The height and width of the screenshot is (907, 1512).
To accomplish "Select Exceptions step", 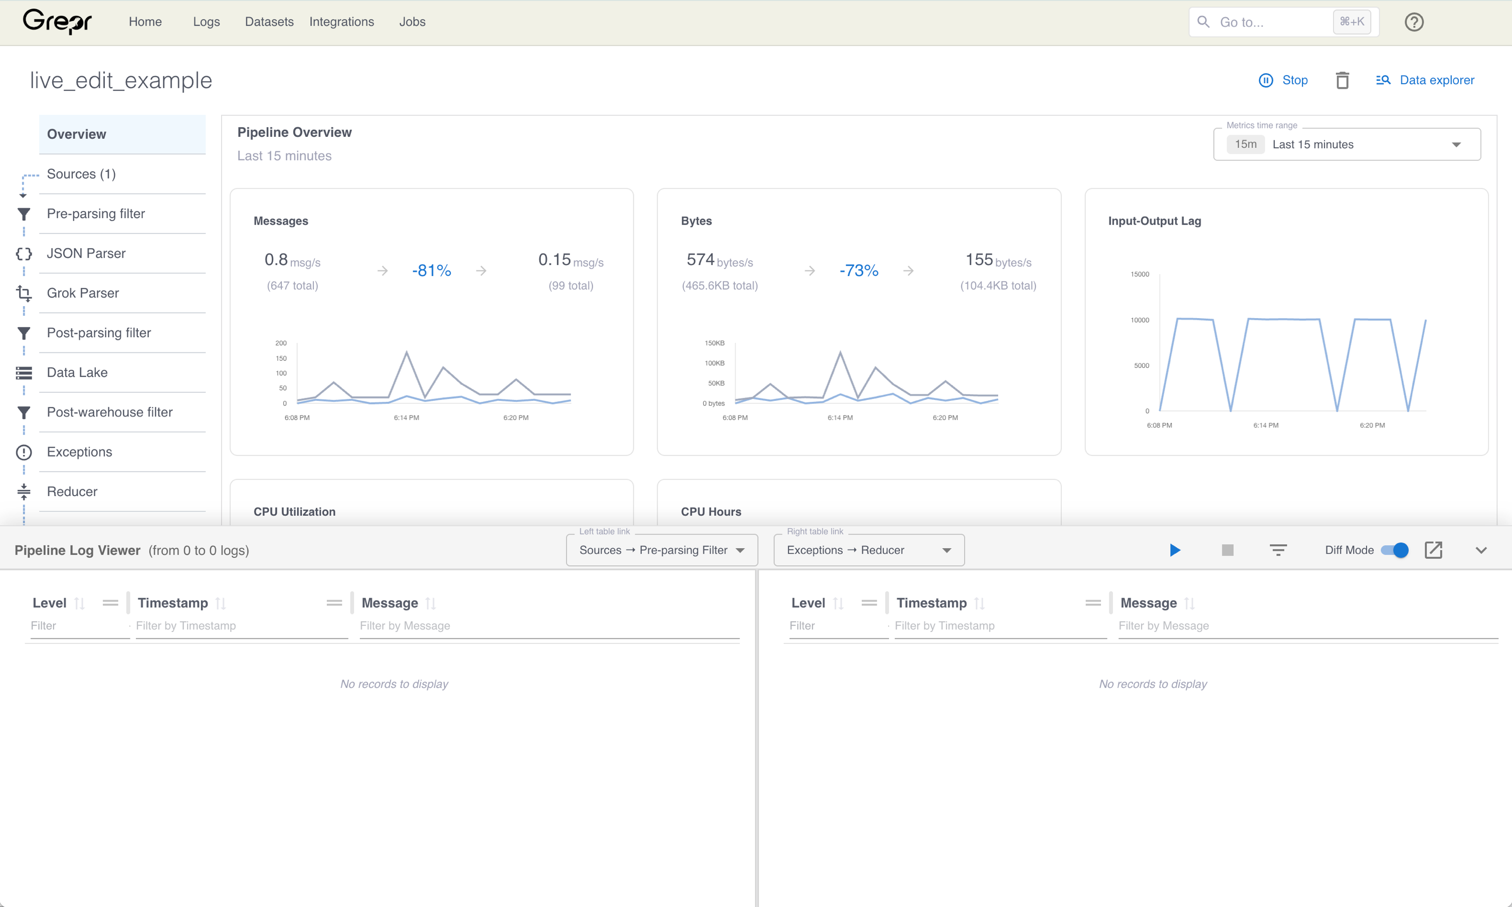I will click(x=122, y=452).
